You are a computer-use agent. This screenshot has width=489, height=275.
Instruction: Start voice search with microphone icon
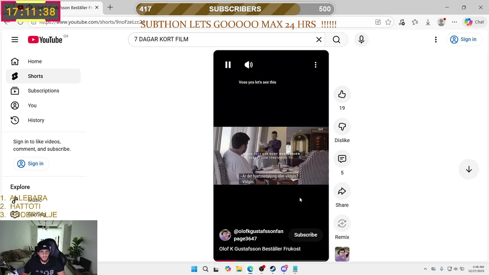coord(361,39)
